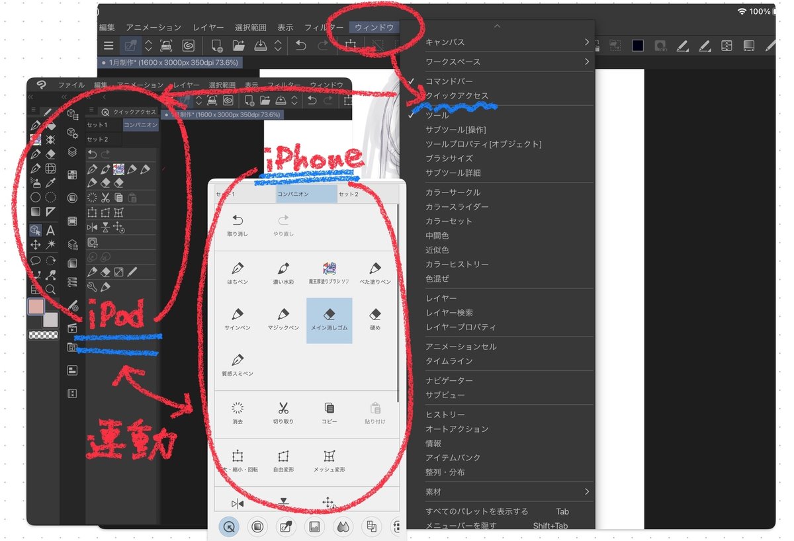
Task: Click the text (A) tool in left toolbar
Action: click(x=50, y=230)
